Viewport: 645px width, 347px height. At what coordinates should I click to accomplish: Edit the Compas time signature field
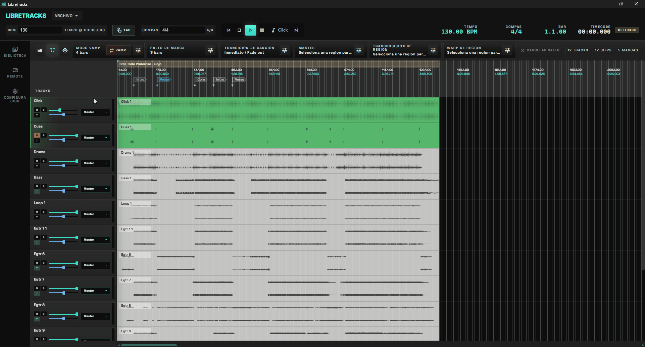click(x=182, y=30)
